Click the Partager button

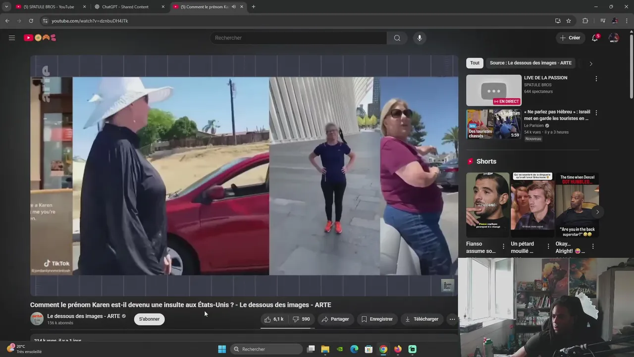(335, 319)
